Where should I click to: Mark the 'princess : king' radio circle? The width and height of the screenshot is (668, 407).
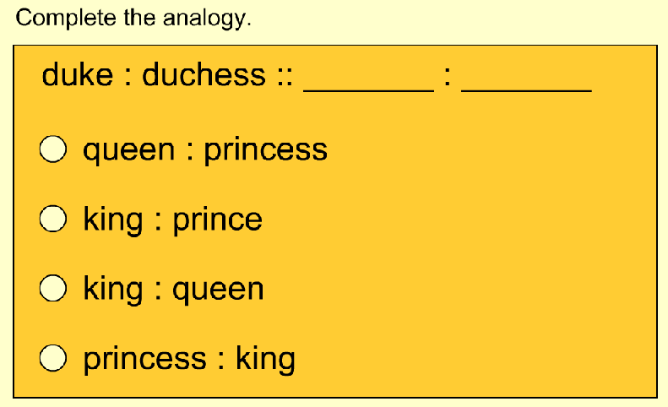point(53,357)
